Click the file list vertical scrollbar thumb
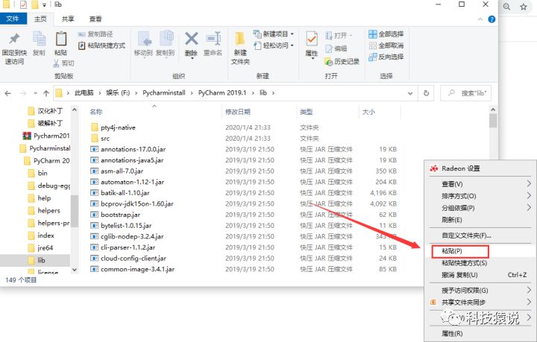 (493, 121)
